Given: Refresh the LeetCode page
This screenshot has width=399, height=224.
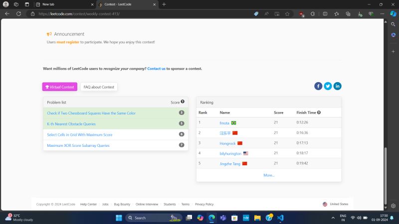Looking at the screenshot, I should point(18,14).
